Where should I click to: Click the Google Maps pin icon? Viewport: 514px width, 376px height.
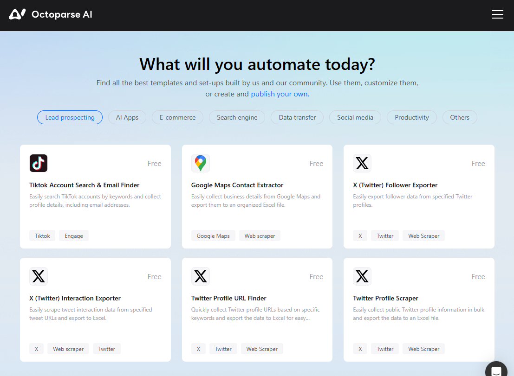(x=201, y=163)
